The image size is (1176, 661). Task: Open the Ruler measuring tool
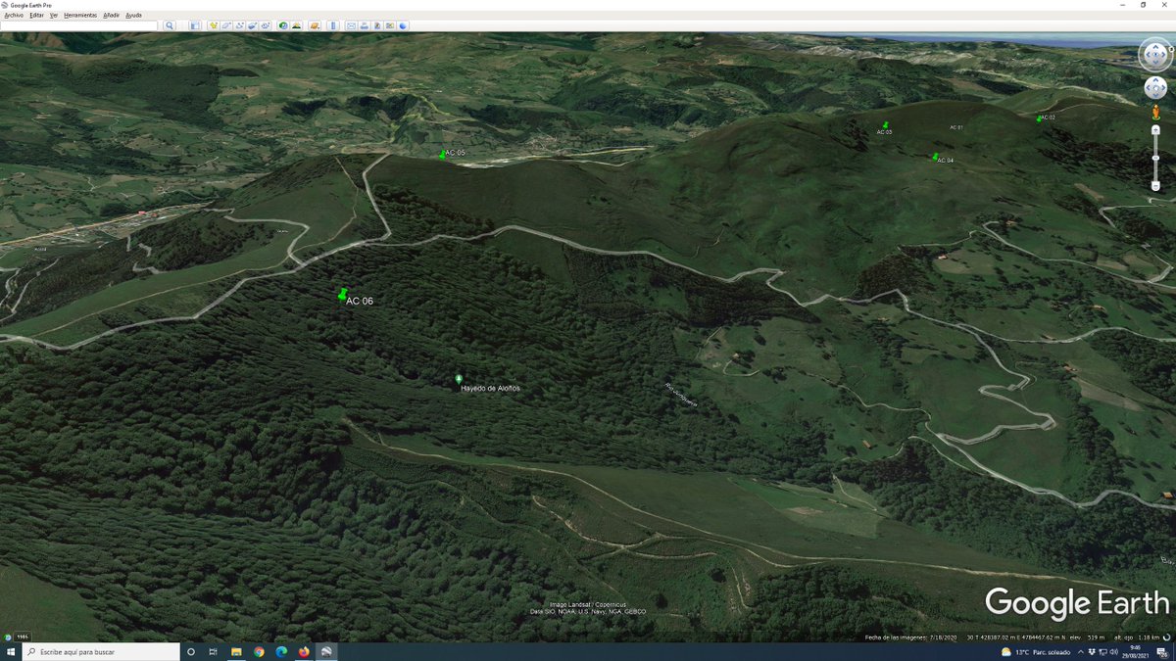[333, 25]
